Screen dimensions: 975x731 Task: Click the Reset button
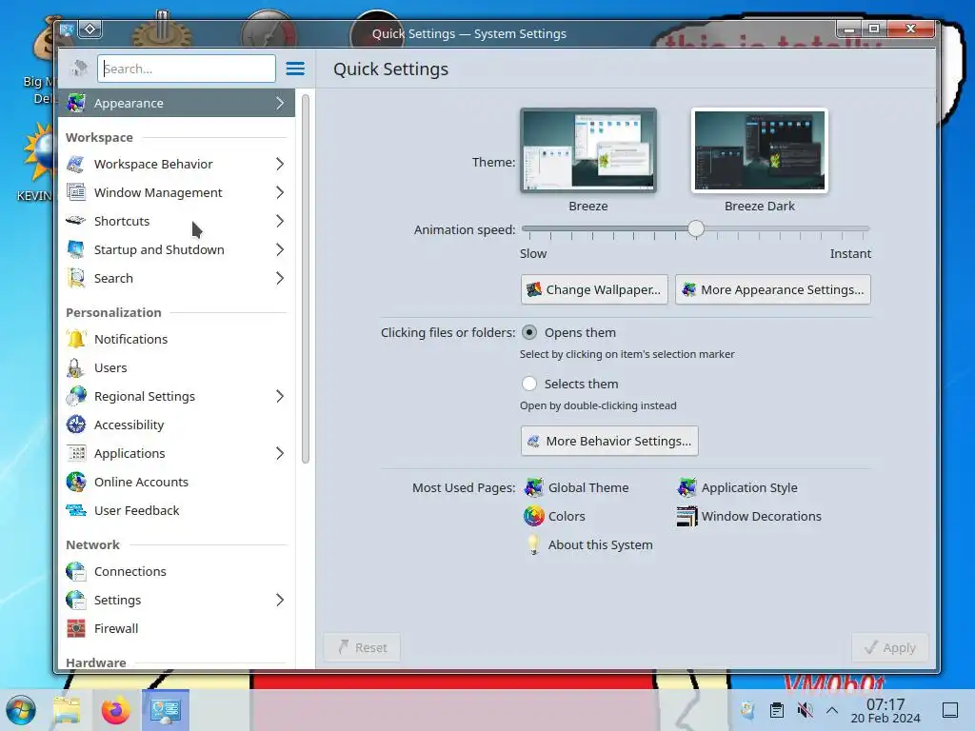click(x=362, y=647)
